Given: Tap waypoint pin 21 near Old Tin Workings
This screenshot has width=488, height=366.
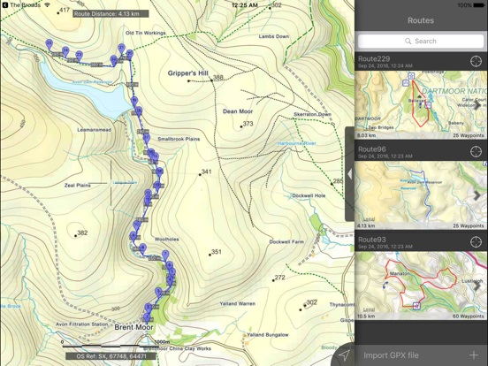Looking at the screenshot, I should [x=121, y=50].
